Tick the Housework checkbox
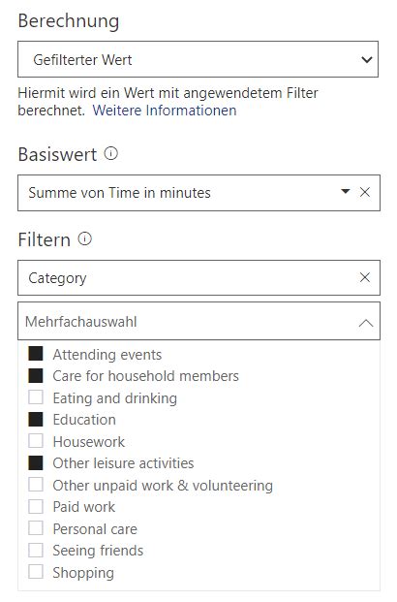This screenshot has width=397, height=602. pos(36,441)
